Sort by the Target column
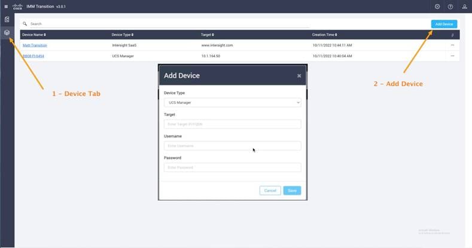 208,35
